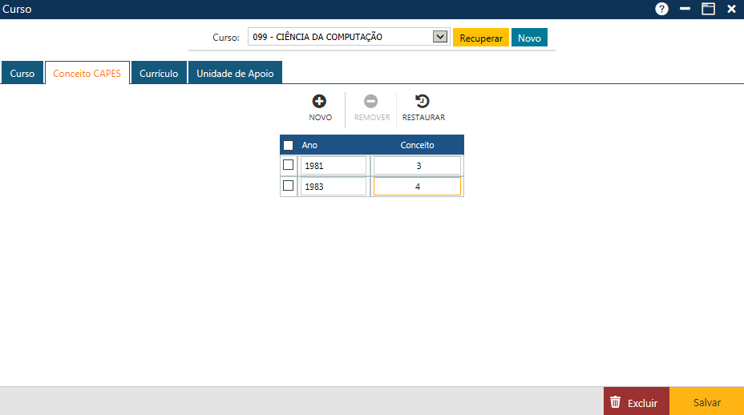This screenshot has width=744, height=415.
Task: Toggle the select-all checkbox in table header
Action: pos(289,145)
